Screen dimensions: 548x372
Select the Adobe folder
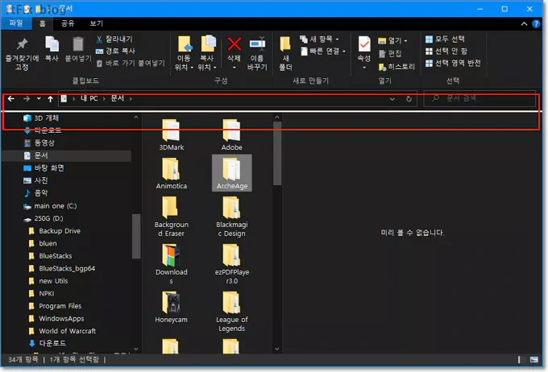pos(232,134)
